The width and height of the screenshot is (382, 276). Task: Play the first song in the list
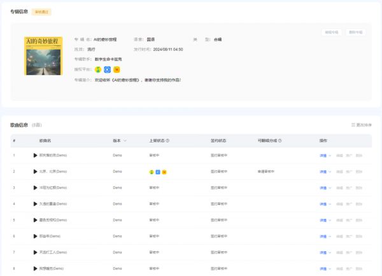click(x=36, y=155)
